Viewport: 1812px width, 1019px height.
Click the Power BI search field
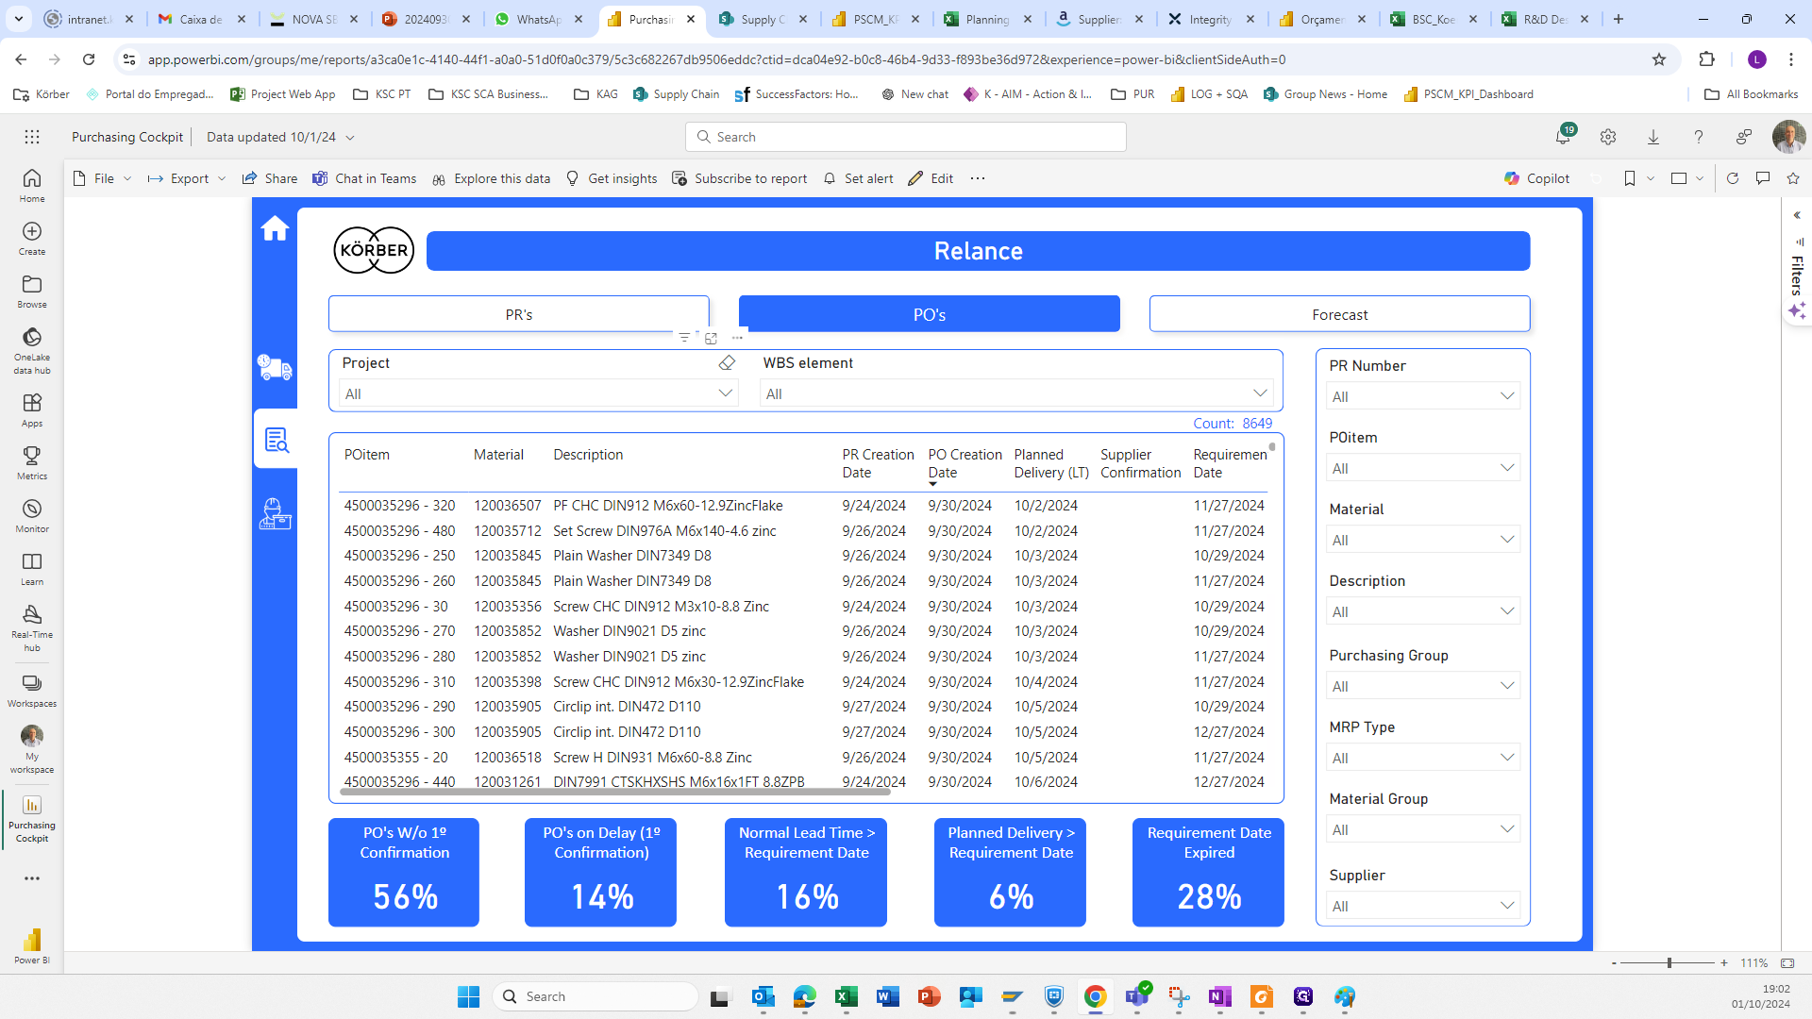[906, 137]
